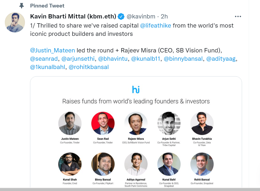This screenshot has width=260, height=191.
Task: Click the Kunal Shah photo in the image
Action: click(70, 164)
